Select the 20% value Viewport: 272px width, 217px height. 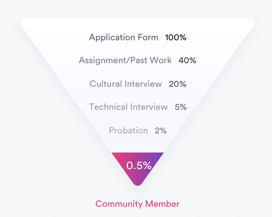(x=178, y=84)
